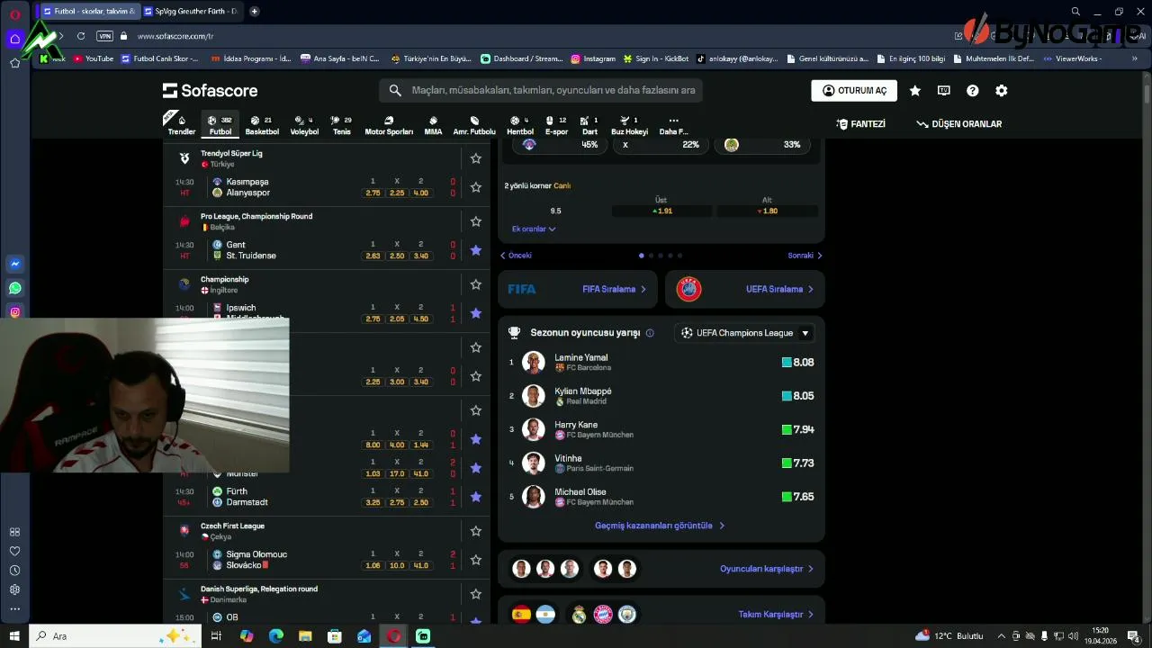Open the Buz Hokeyi tab
This screenshot has width=1152, height=648.
tap(629, 125)
